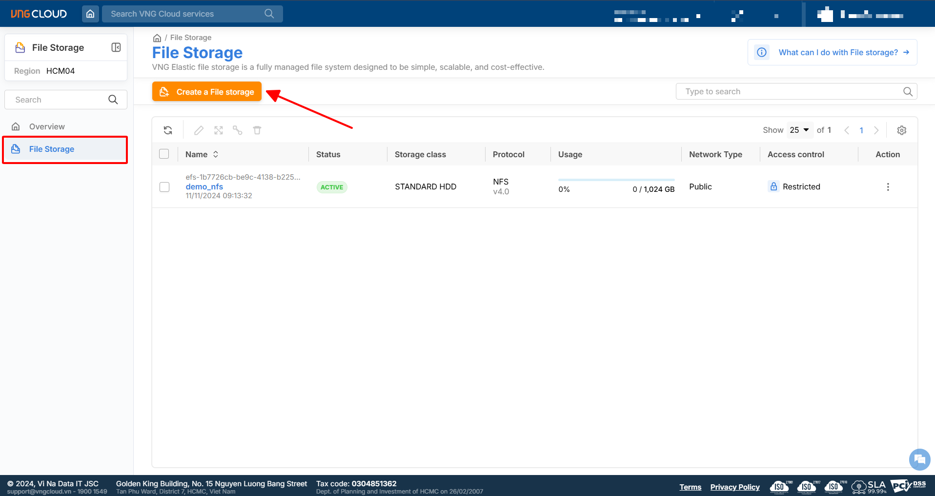
Task: Click the Type to search field
Action: pos(791,91)
